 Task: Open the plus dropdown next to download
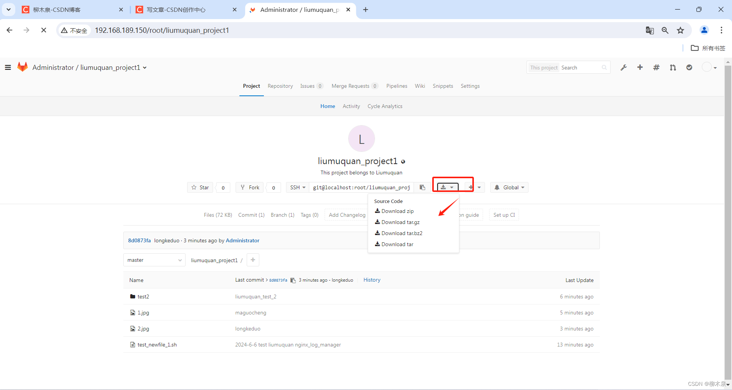[475, 187]
